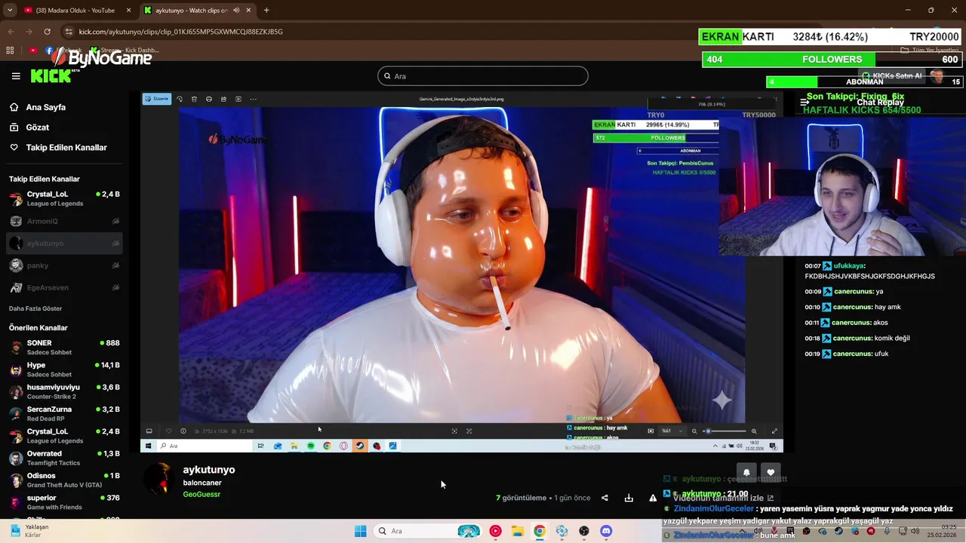966x543 pixels.
Task: Click image info icon in clip's photo viewer
Action: [183, 431]
